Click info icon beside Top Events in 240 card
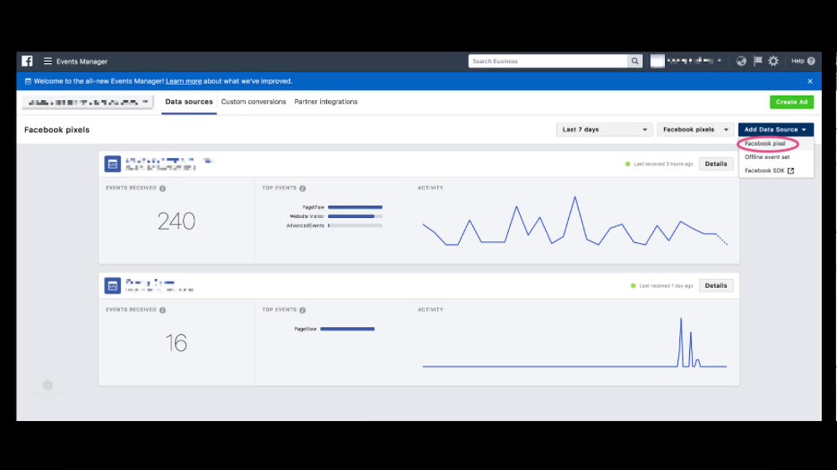The height and width of the screenshot is (470, 837). [x=302, y=188]
